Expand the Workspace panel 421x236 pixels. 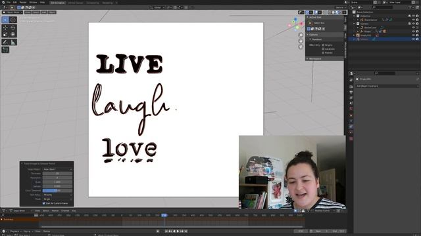click(308, 58)
